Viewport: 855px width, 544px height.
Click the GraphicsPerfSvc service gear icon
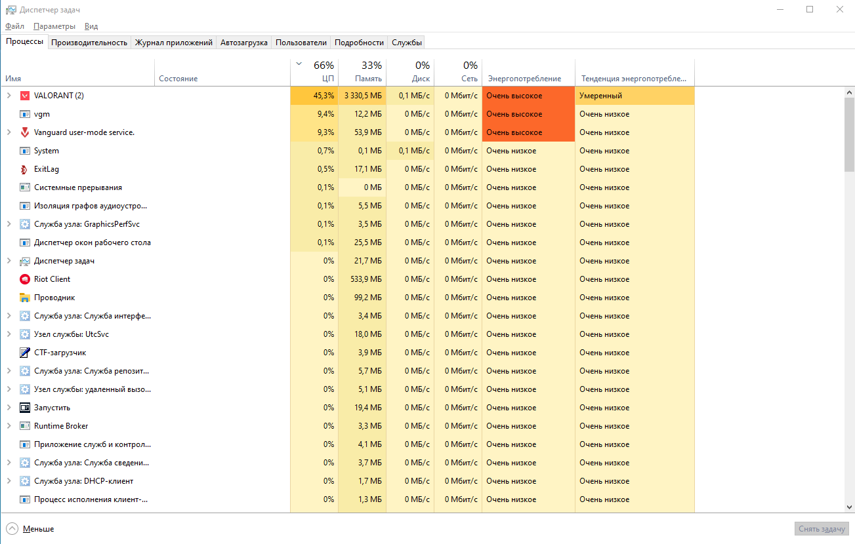click(25, 224)
